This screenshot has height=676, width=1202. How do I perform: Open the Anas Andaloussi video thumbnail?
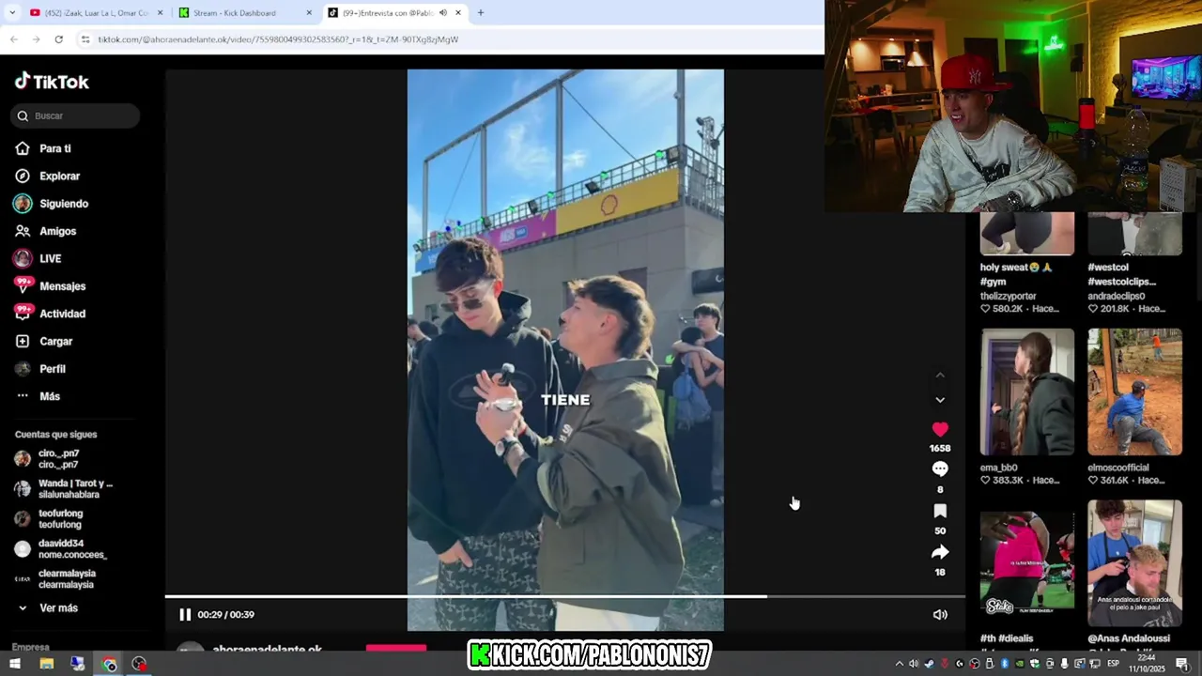(1134, 563)
